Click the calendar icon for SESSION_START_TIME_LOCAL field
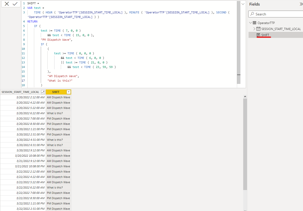Image resolution: width=303 pixels, height=211 pixels. 258,29
